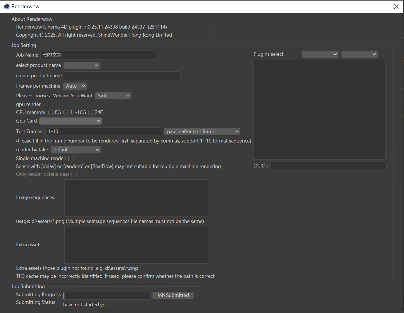404x313 pixels.
Task: Click the Renderwow app icon in title bar
Action: pos(7,6)
